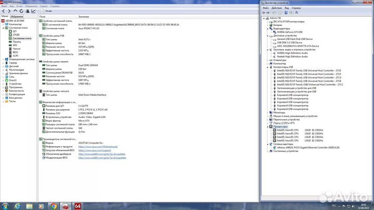Open the Сервис menu in AIDA64
This screenshot has height=210, width=374.
(x=44, y=6)
